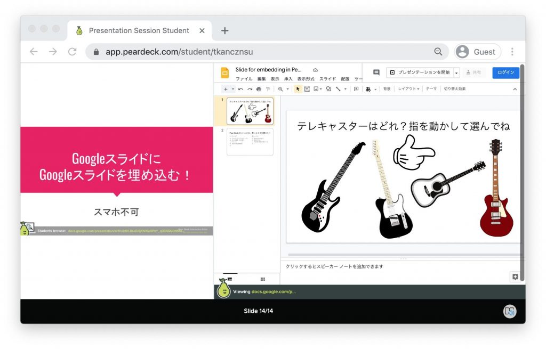Open the comment history icon
The height and width of the screenshot is (349, 546).
tap(376, 72)
